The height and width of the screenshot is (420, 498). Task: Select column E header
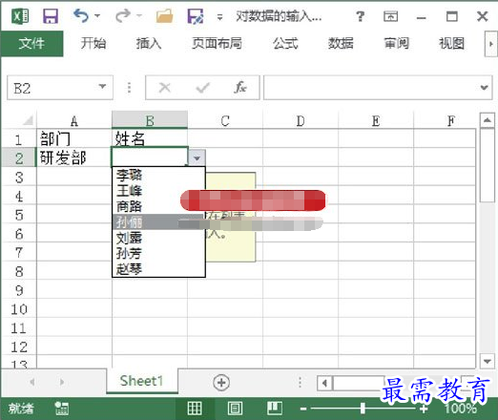tap(376, 121)
